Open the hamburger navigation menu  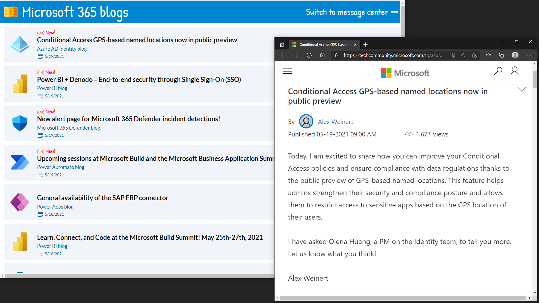(287, 71)
